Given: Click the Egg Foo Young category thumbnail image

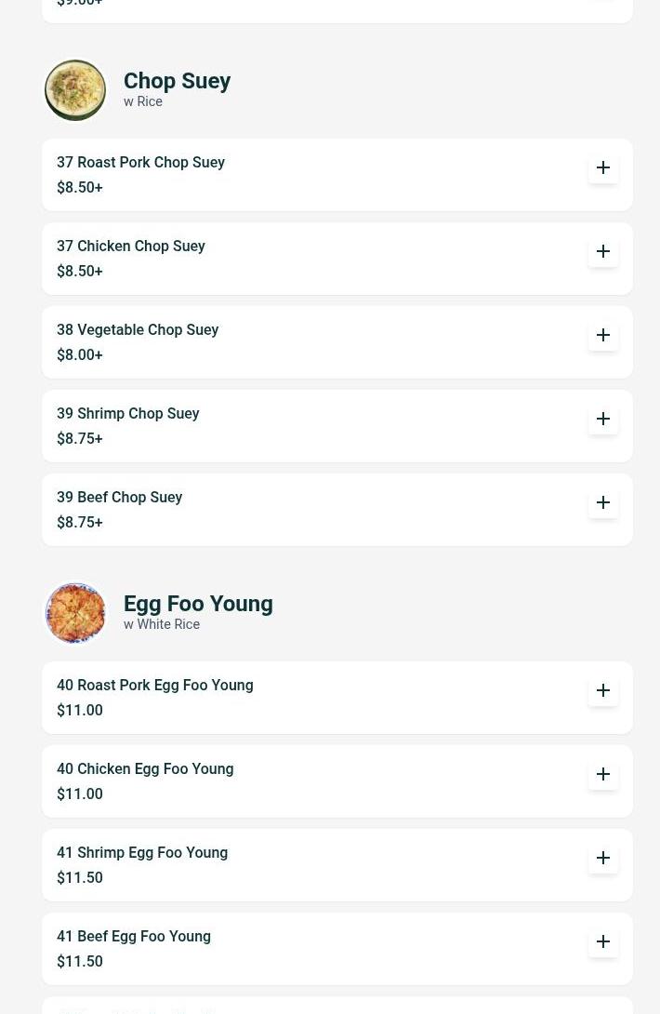Looking at the screenshot, I should coord(75,613).
